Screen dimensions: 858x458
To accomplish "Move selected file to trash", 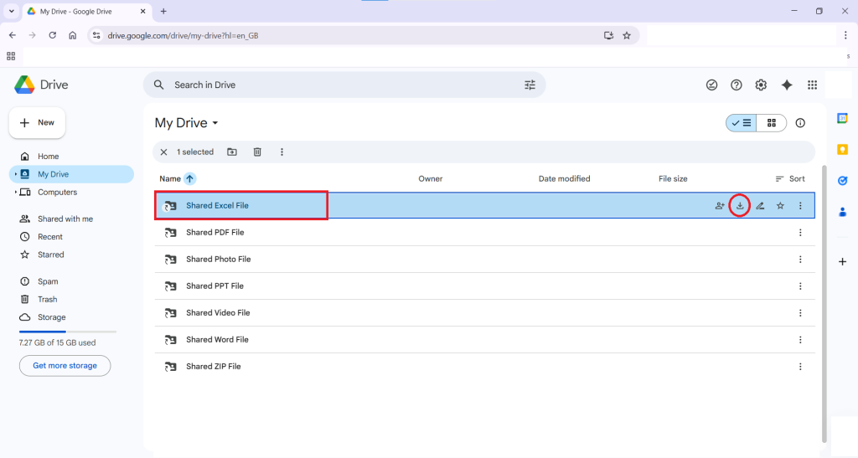I will (257, 152).
